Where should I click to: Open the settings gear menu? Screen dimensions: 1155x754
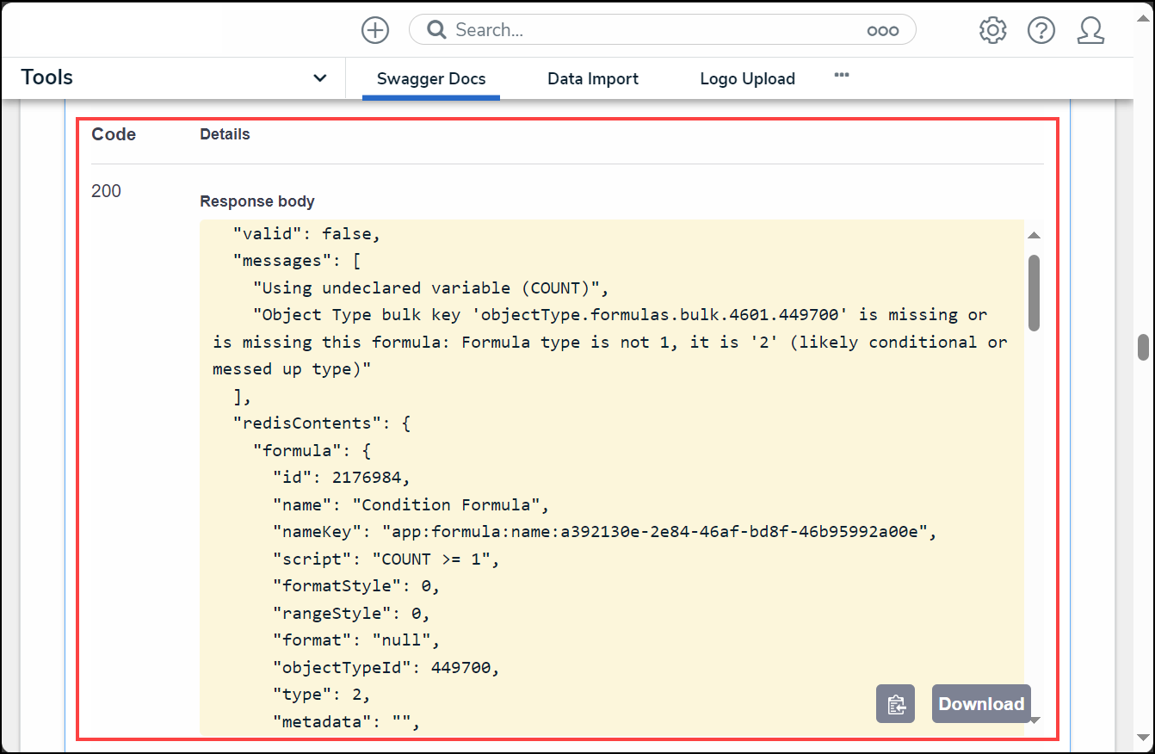tap(992, 30)
